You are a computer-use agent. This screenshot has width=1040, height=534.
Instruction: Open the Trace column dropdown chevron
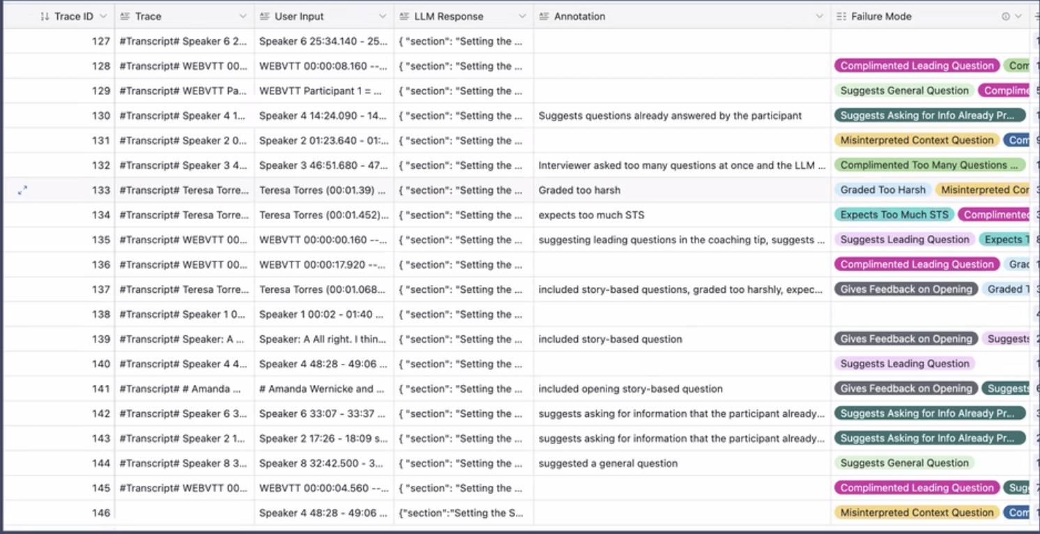(x=242, y=15)
